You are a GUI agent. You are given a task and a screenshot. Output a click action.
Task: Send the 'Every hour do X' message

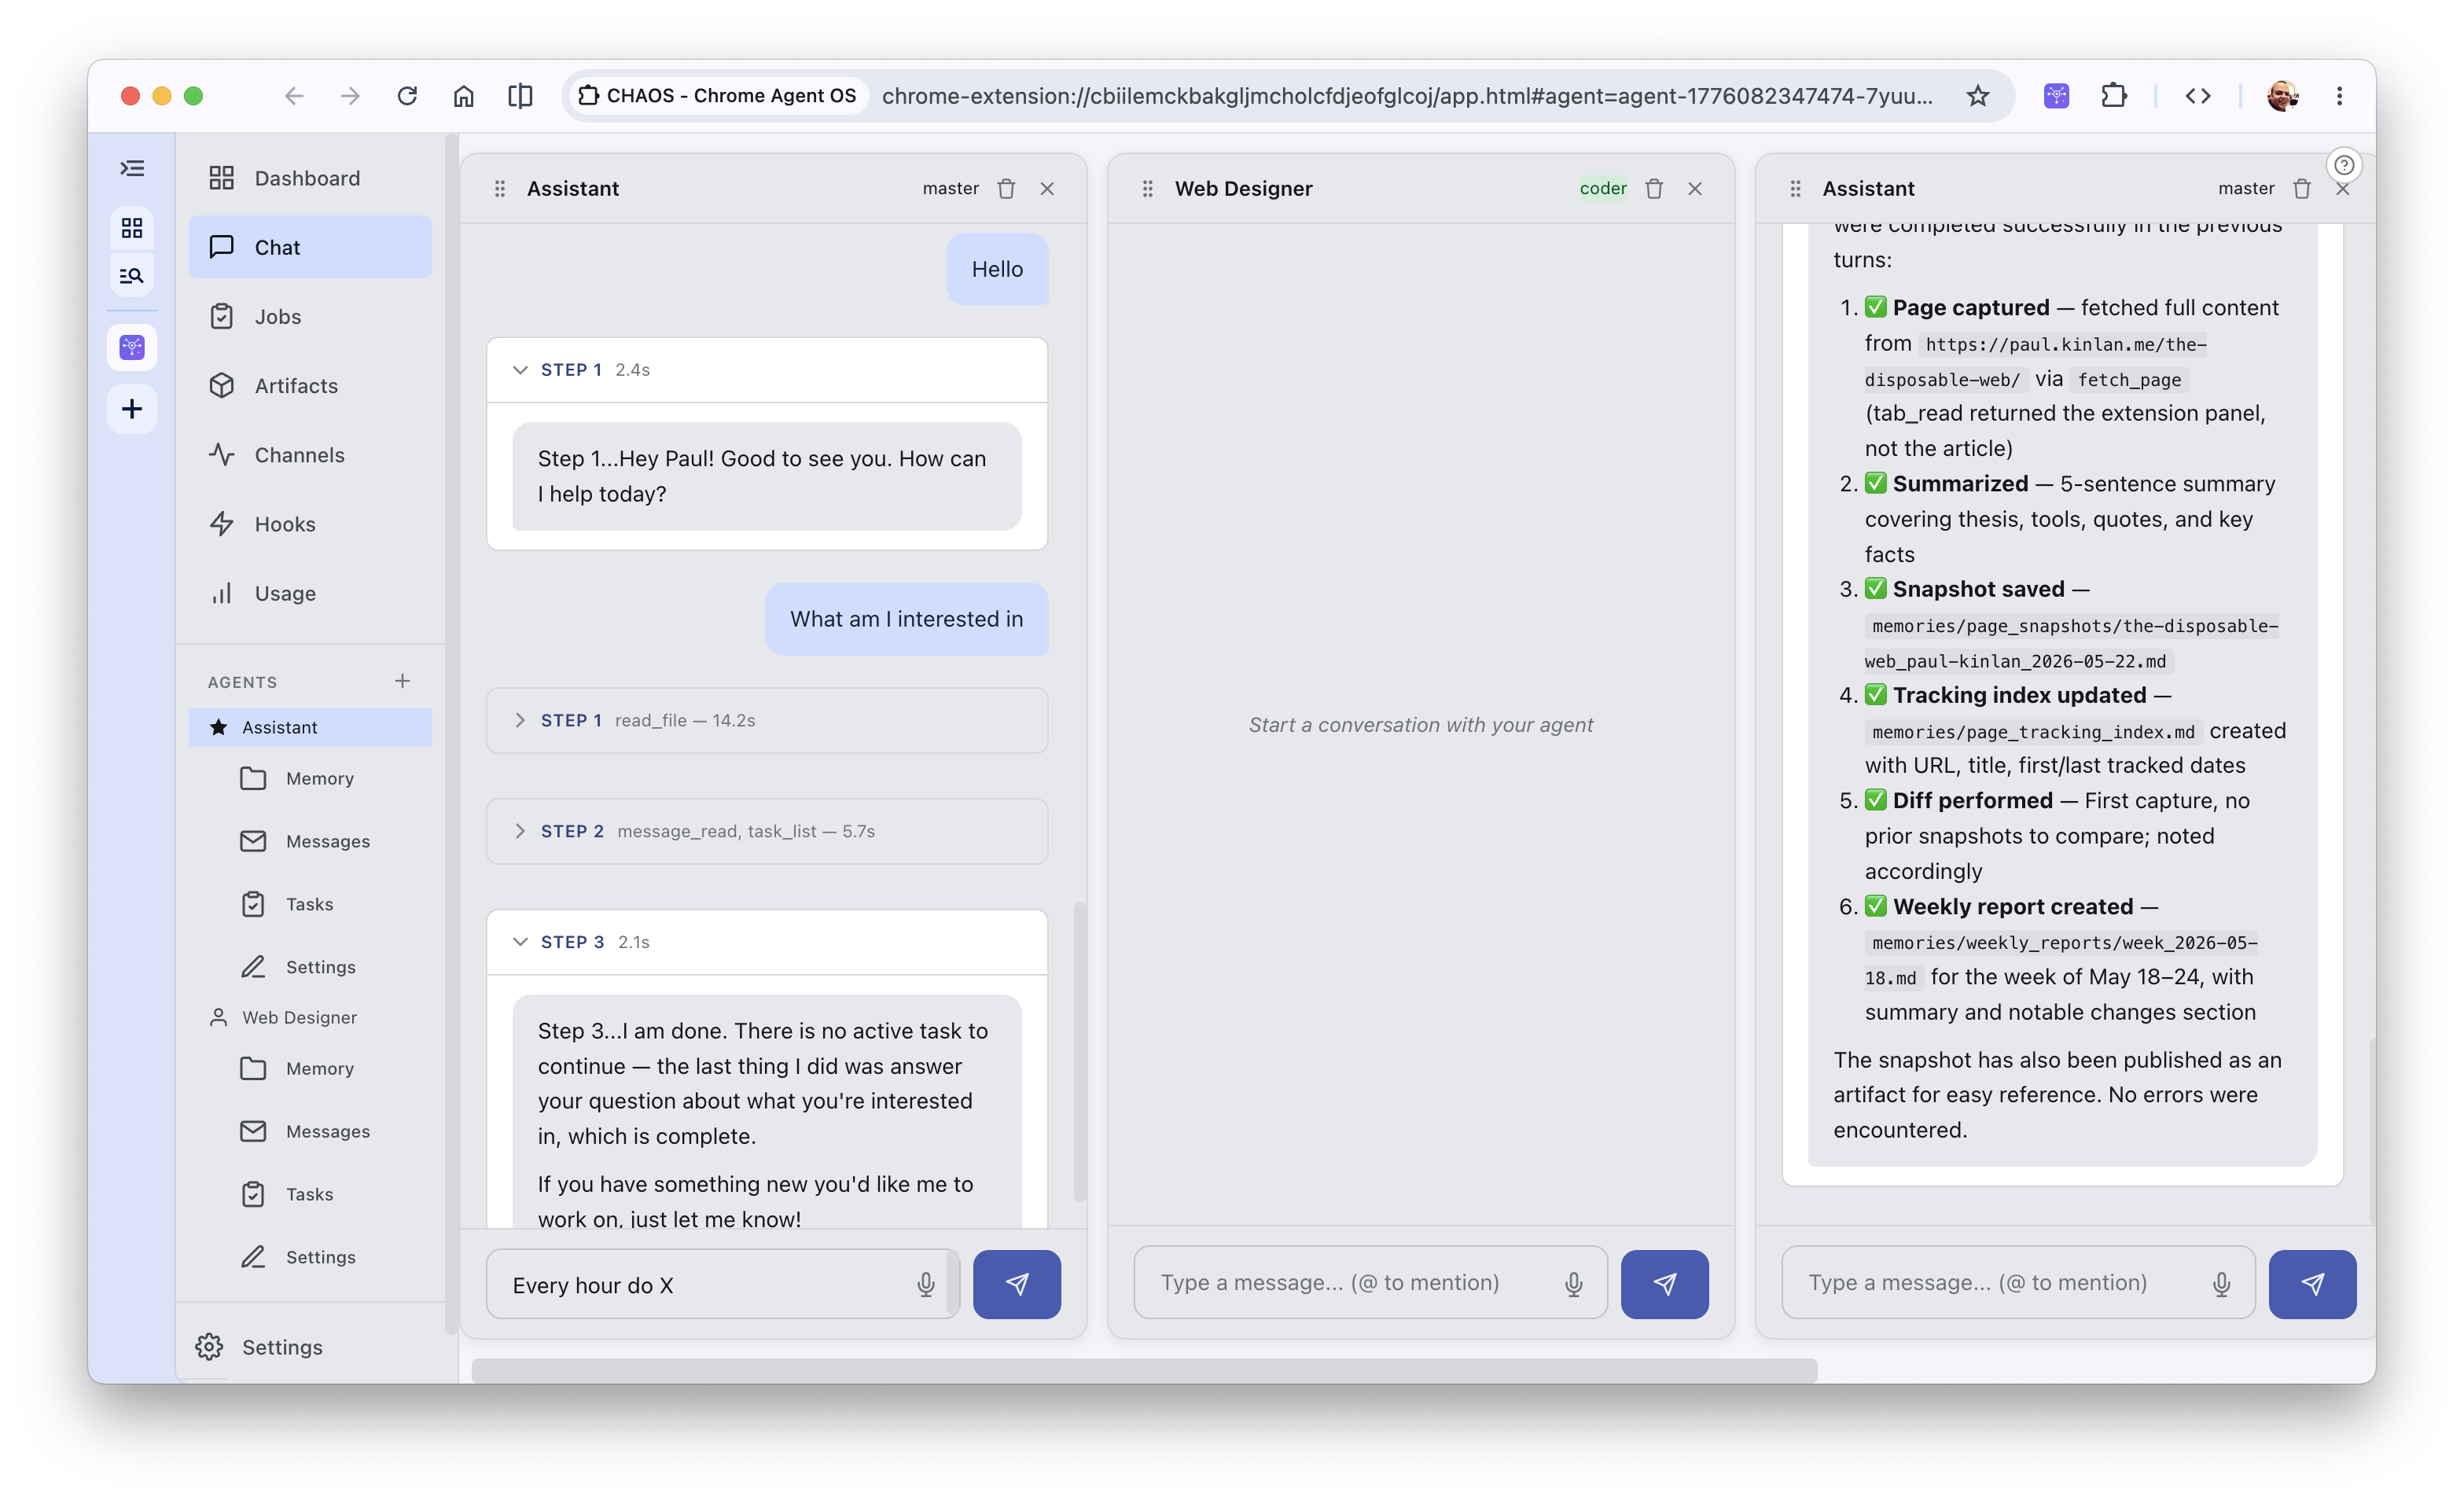click(x=1017, y=1284)
